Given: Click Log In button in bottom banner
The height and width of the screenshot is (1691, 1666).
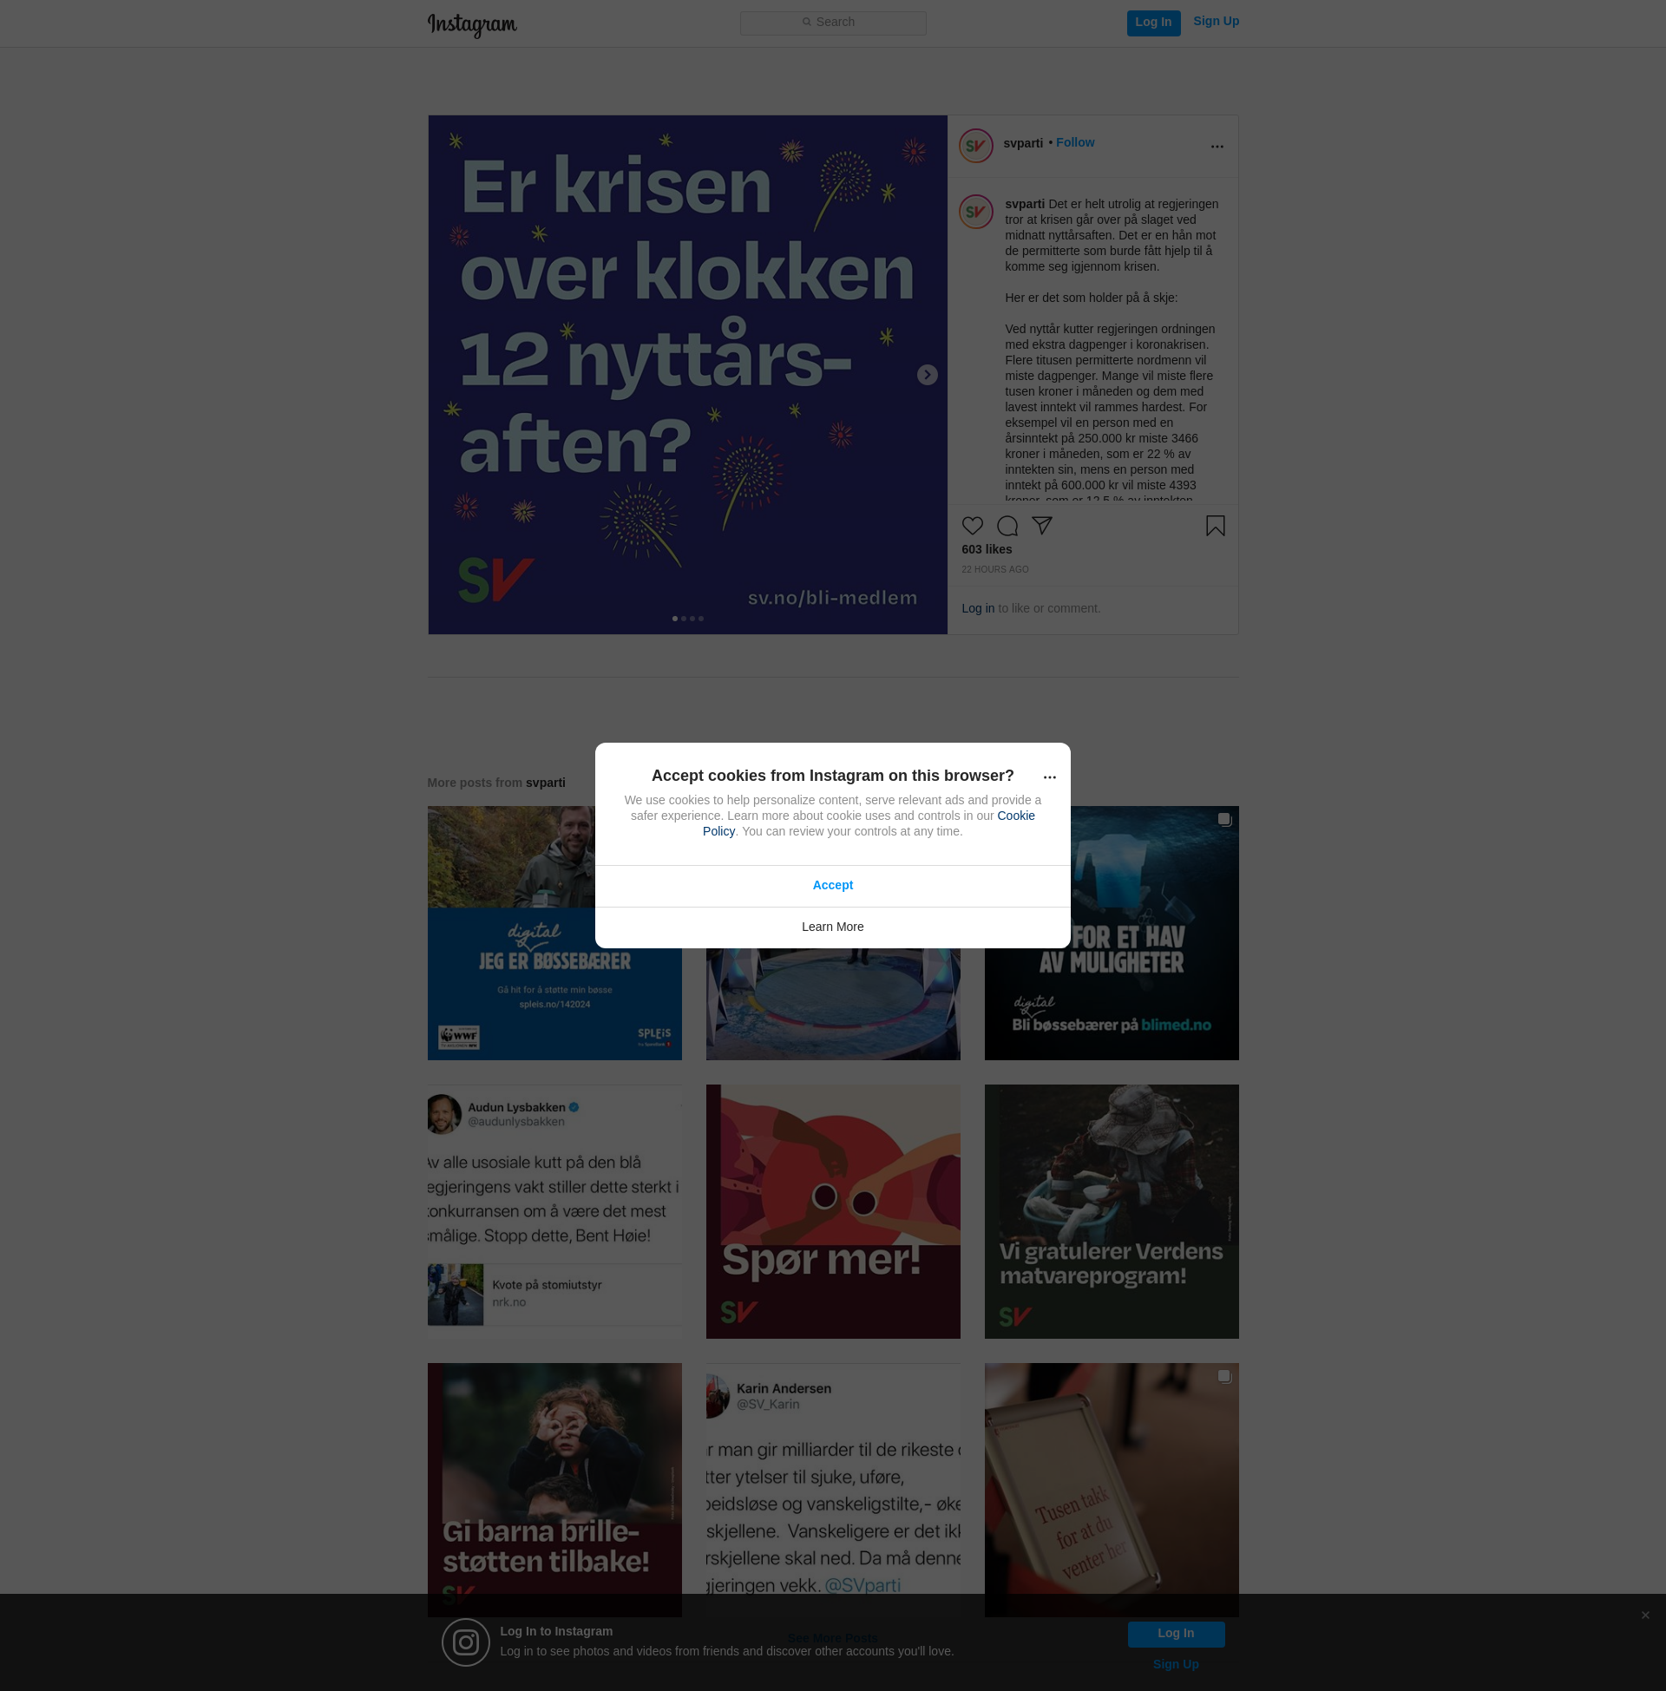Looking at the screenshot, I should (x=1175, y=1633).
